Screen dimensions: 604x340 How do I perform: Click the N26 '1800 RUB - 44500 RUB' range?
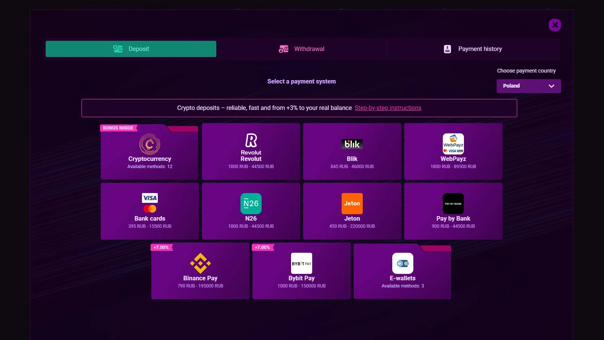251,226
